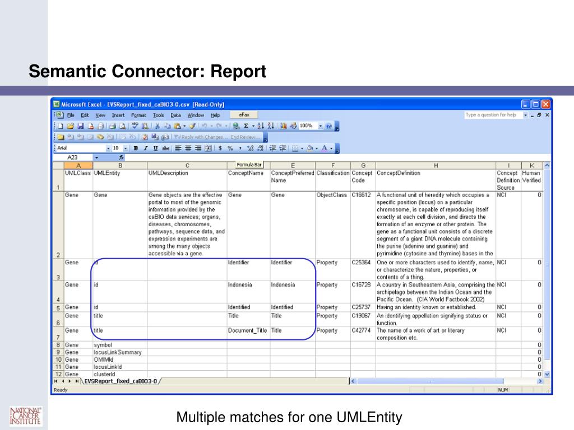Open Excel Help question mark icon
The width and height of the screenshot is (574, 430).
[x=328, y=126]
